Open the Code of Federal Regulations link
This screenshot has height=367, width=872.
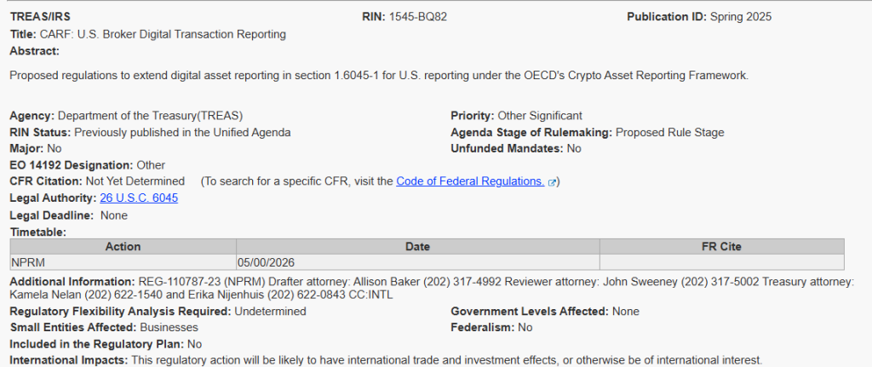click(470, 181)
